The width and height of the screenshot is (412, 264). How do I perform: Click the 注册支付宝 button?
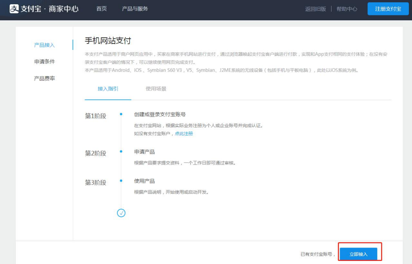pos(388,9)
